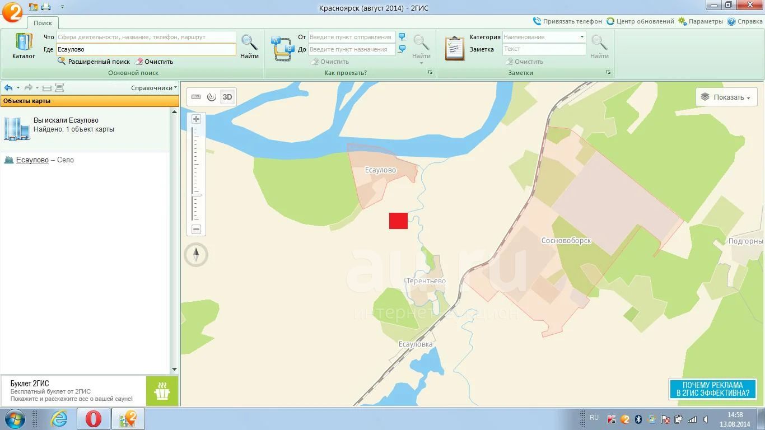Click the Найти magnifier in Основной поиск

point(249,47)
